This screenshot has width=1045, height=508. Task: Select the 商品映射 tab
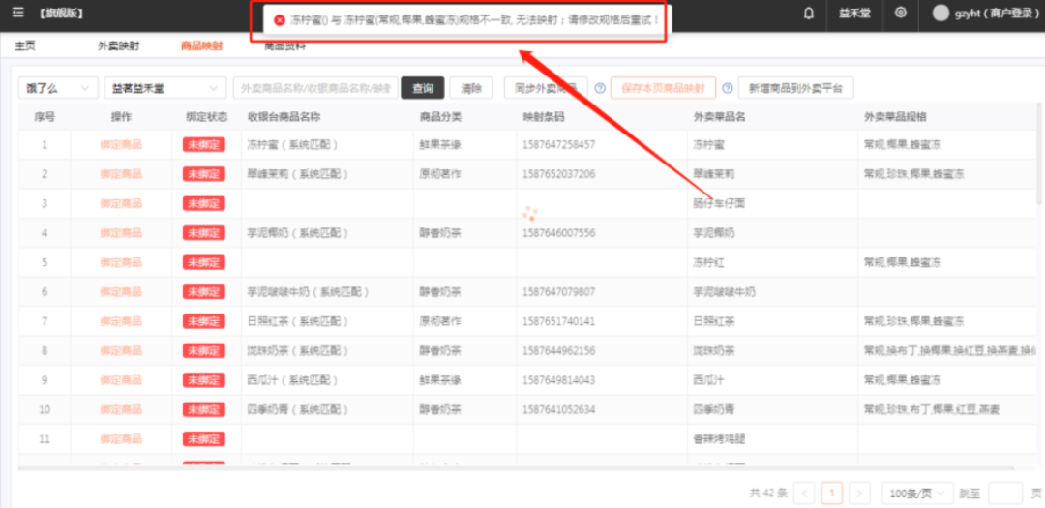[201, 46]
